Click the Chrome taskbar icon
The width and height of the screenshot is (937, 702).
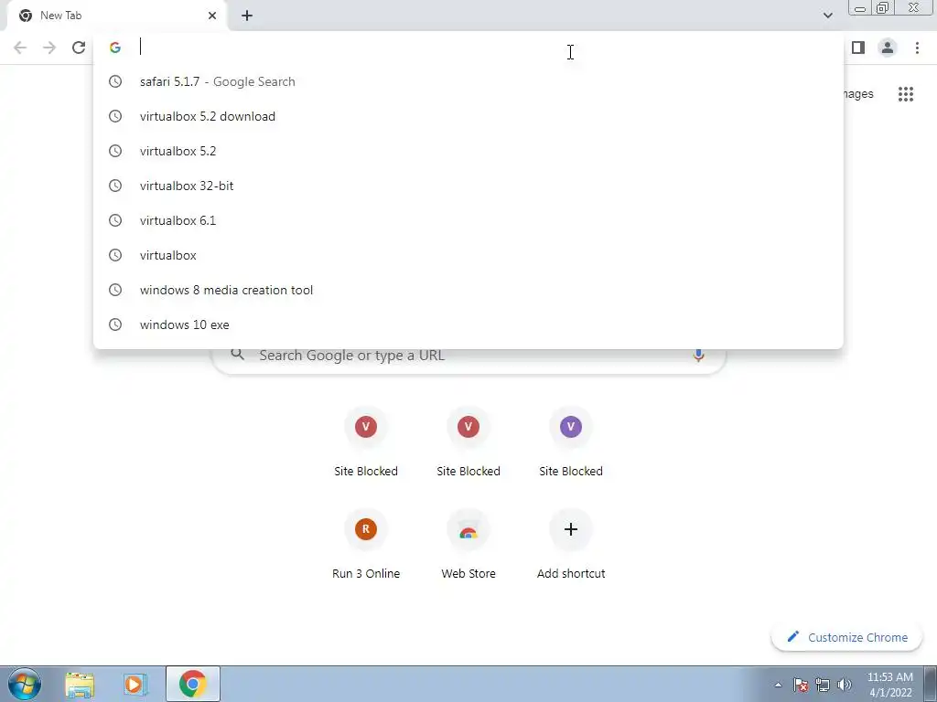[192, 684]
